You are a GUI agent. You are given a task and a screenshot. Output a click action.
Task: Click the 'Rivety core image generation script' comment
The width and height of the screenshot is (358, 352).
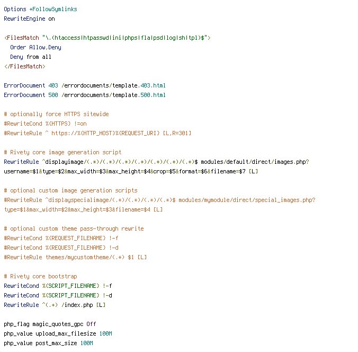coord(62,152)
